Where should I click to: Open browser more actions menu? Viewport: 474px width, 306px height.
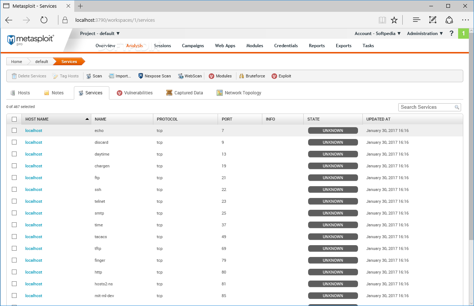[x=465, y=20]
